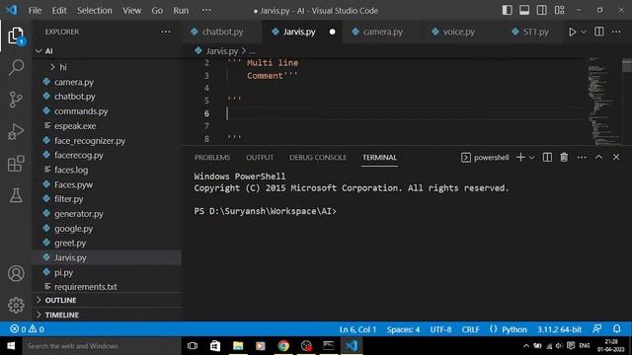
Task: Switch to chatbot.py editor tab
Action: point(222,32)
